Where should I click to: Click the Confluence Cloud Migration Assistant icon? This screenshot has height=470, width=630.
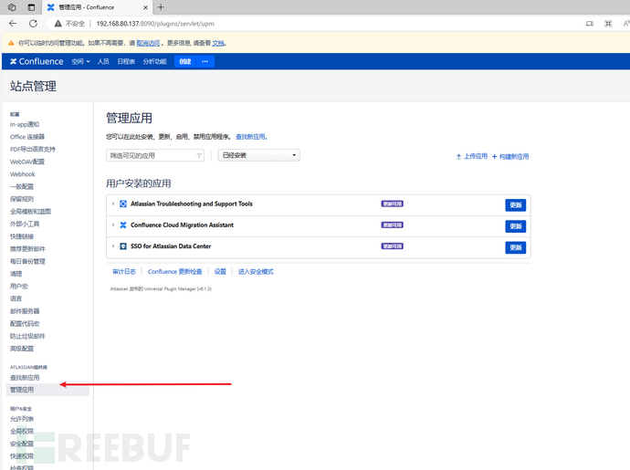coord(123,225)
